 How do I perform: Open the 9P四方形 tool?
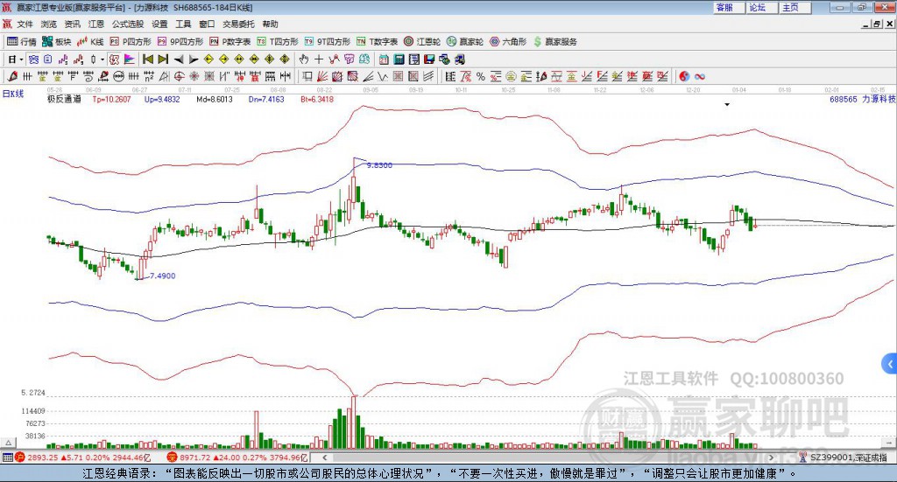(x=180, y=42)
